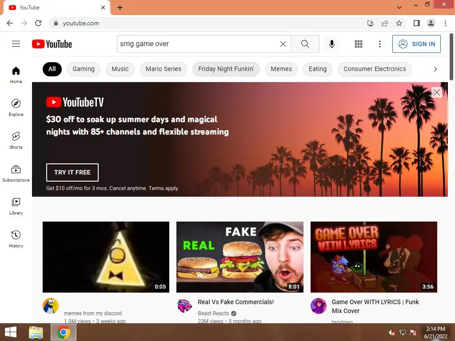This screenshot has width=455, height=341.
Task: Toggle Chrome side panel
Action: pos(417,23)
